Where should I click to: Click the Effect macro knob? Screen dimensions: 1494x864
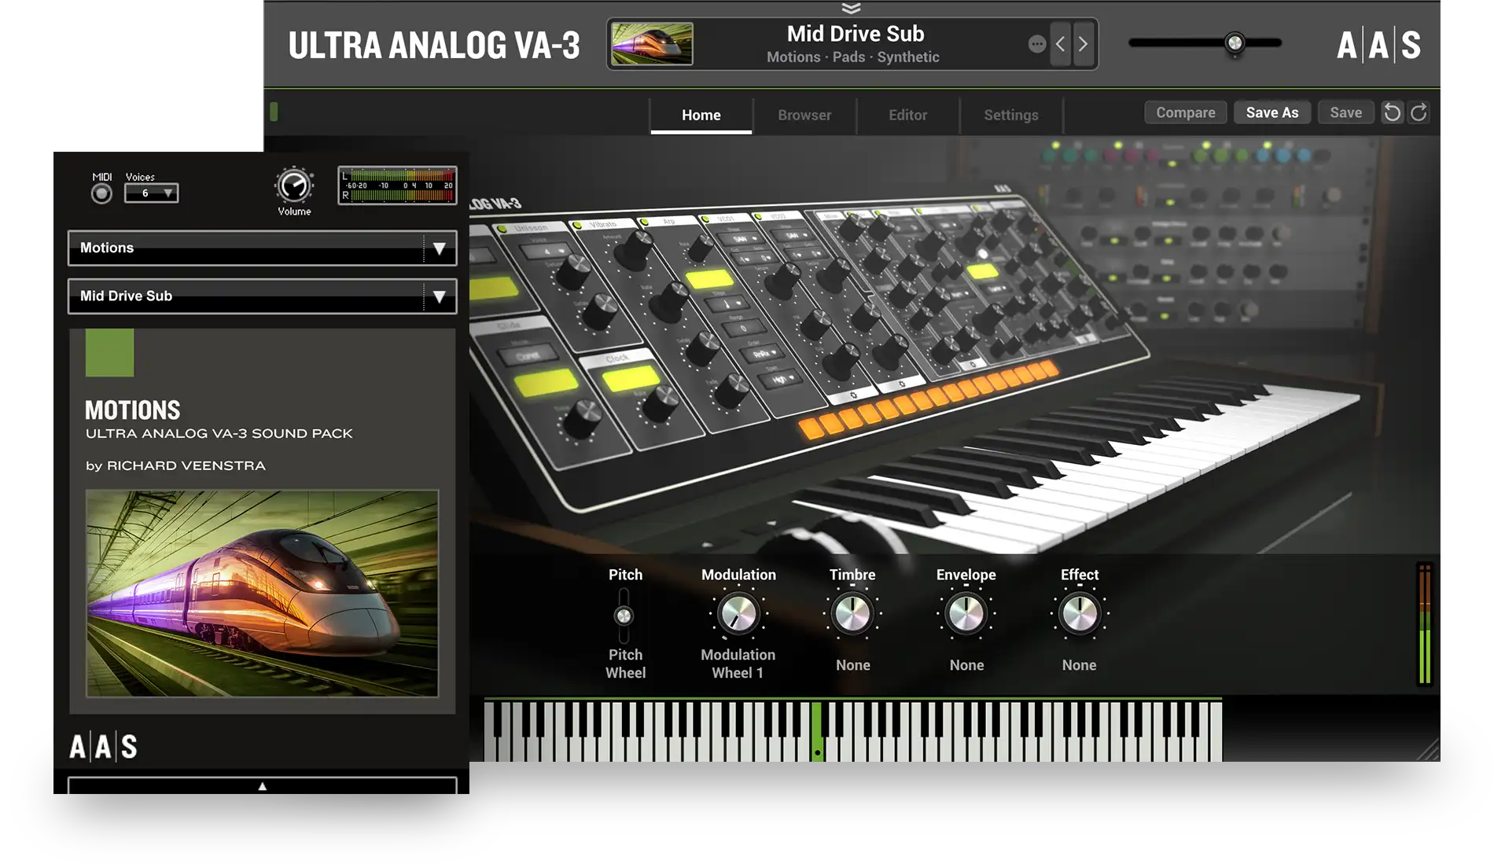click(x=1079, y=613)
